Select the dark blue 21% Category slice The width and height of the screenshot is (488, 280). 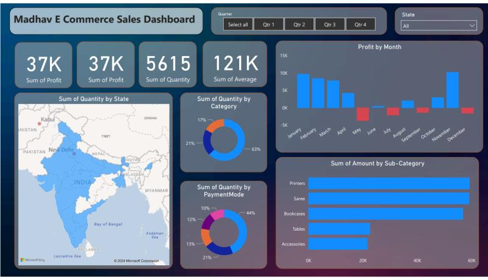[207, 142]
